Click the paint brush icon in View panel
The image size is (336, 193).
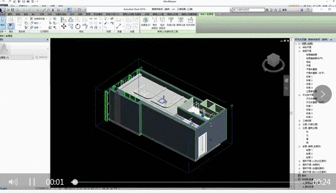coord(106,23)
